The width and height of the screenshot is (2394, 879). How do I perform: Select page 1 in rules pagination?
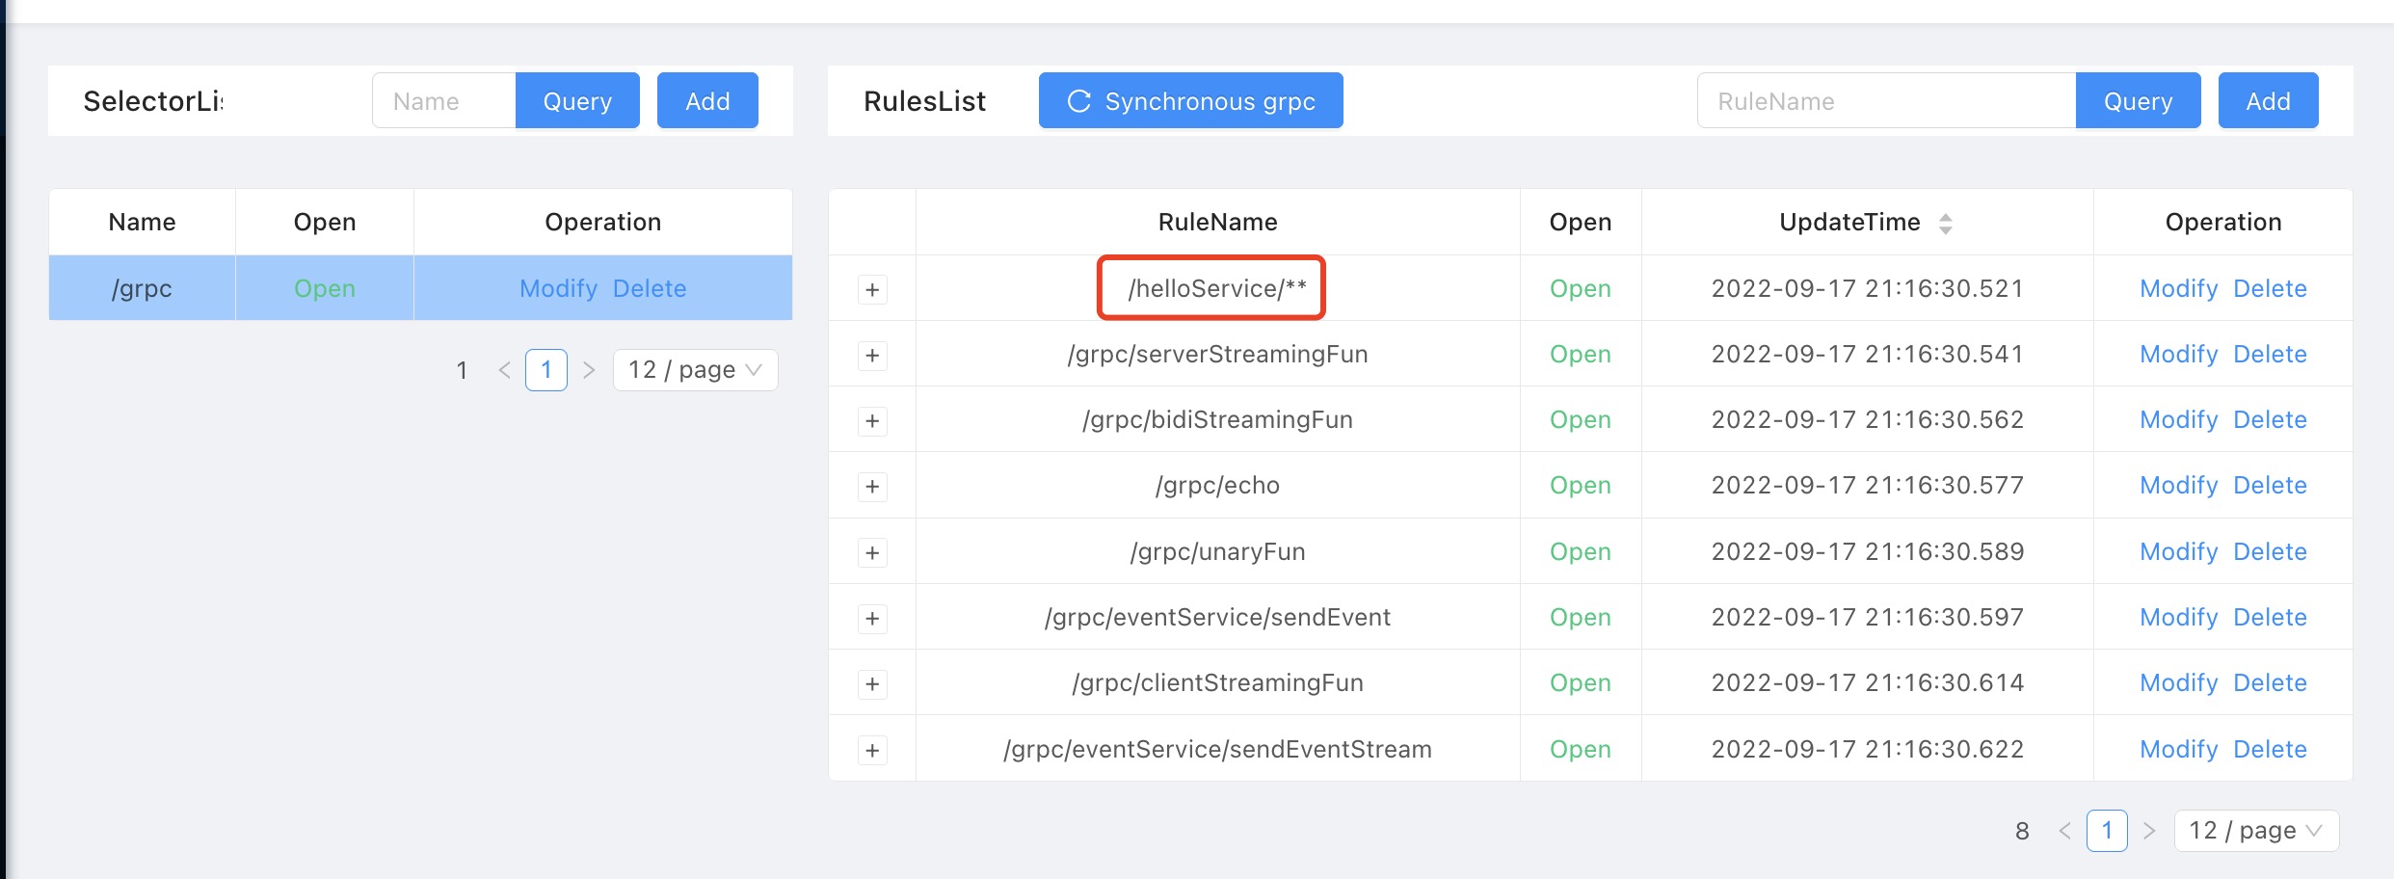[x=2107, y=831]
